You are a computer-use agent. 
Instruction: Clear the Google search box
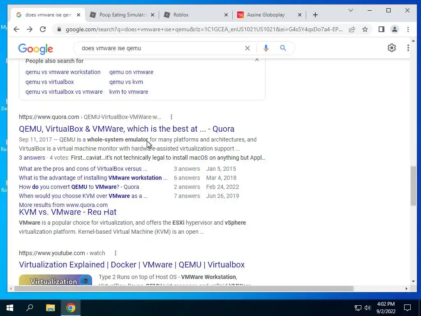(247, 48)
